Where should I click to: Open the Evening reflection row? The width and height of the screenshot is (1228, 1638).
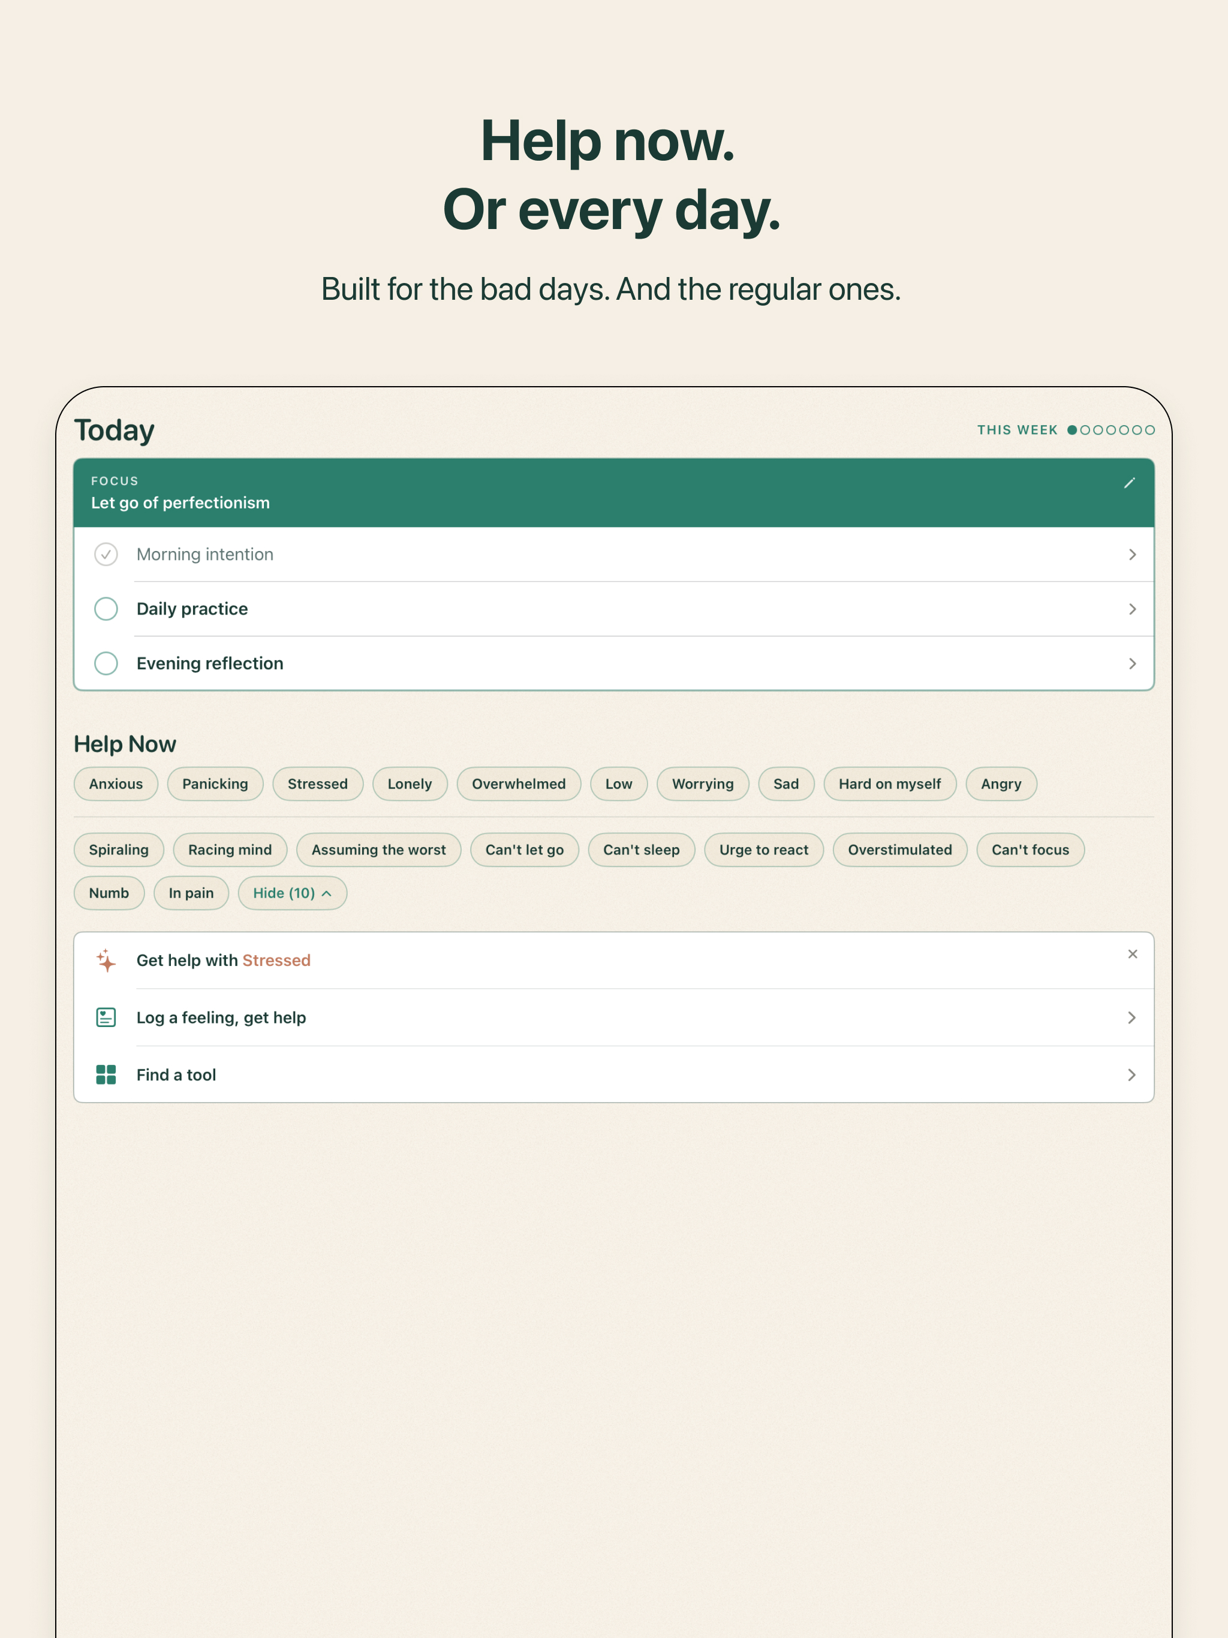[613, 664]
